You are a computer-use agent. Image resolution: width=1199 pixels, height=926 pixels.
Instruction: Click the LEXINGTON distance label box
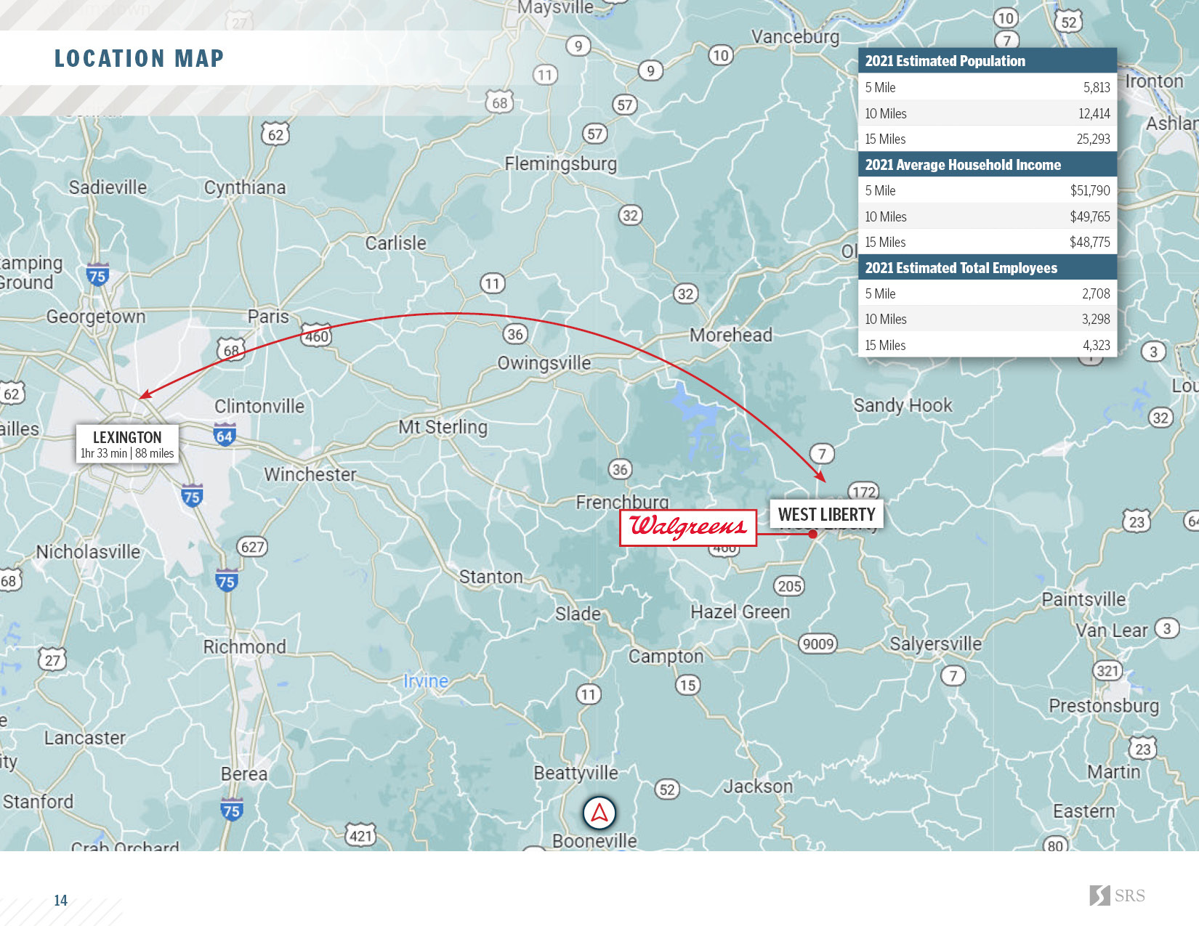pos(127,444)
